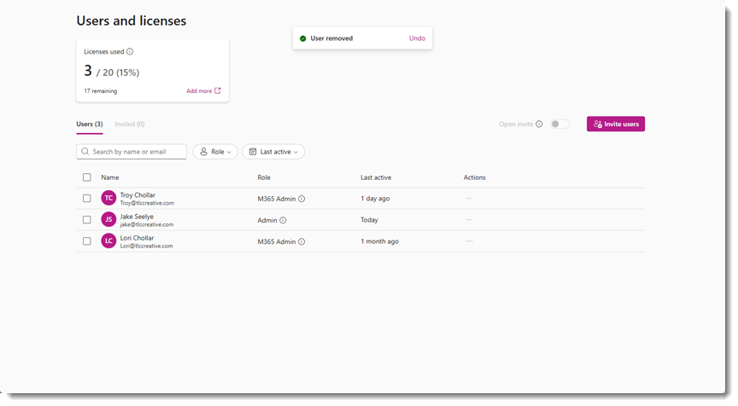This screenshot has width=738, height=406.
Task: Click info icon beside Jake's Admin role
Action: click(283, 220)
